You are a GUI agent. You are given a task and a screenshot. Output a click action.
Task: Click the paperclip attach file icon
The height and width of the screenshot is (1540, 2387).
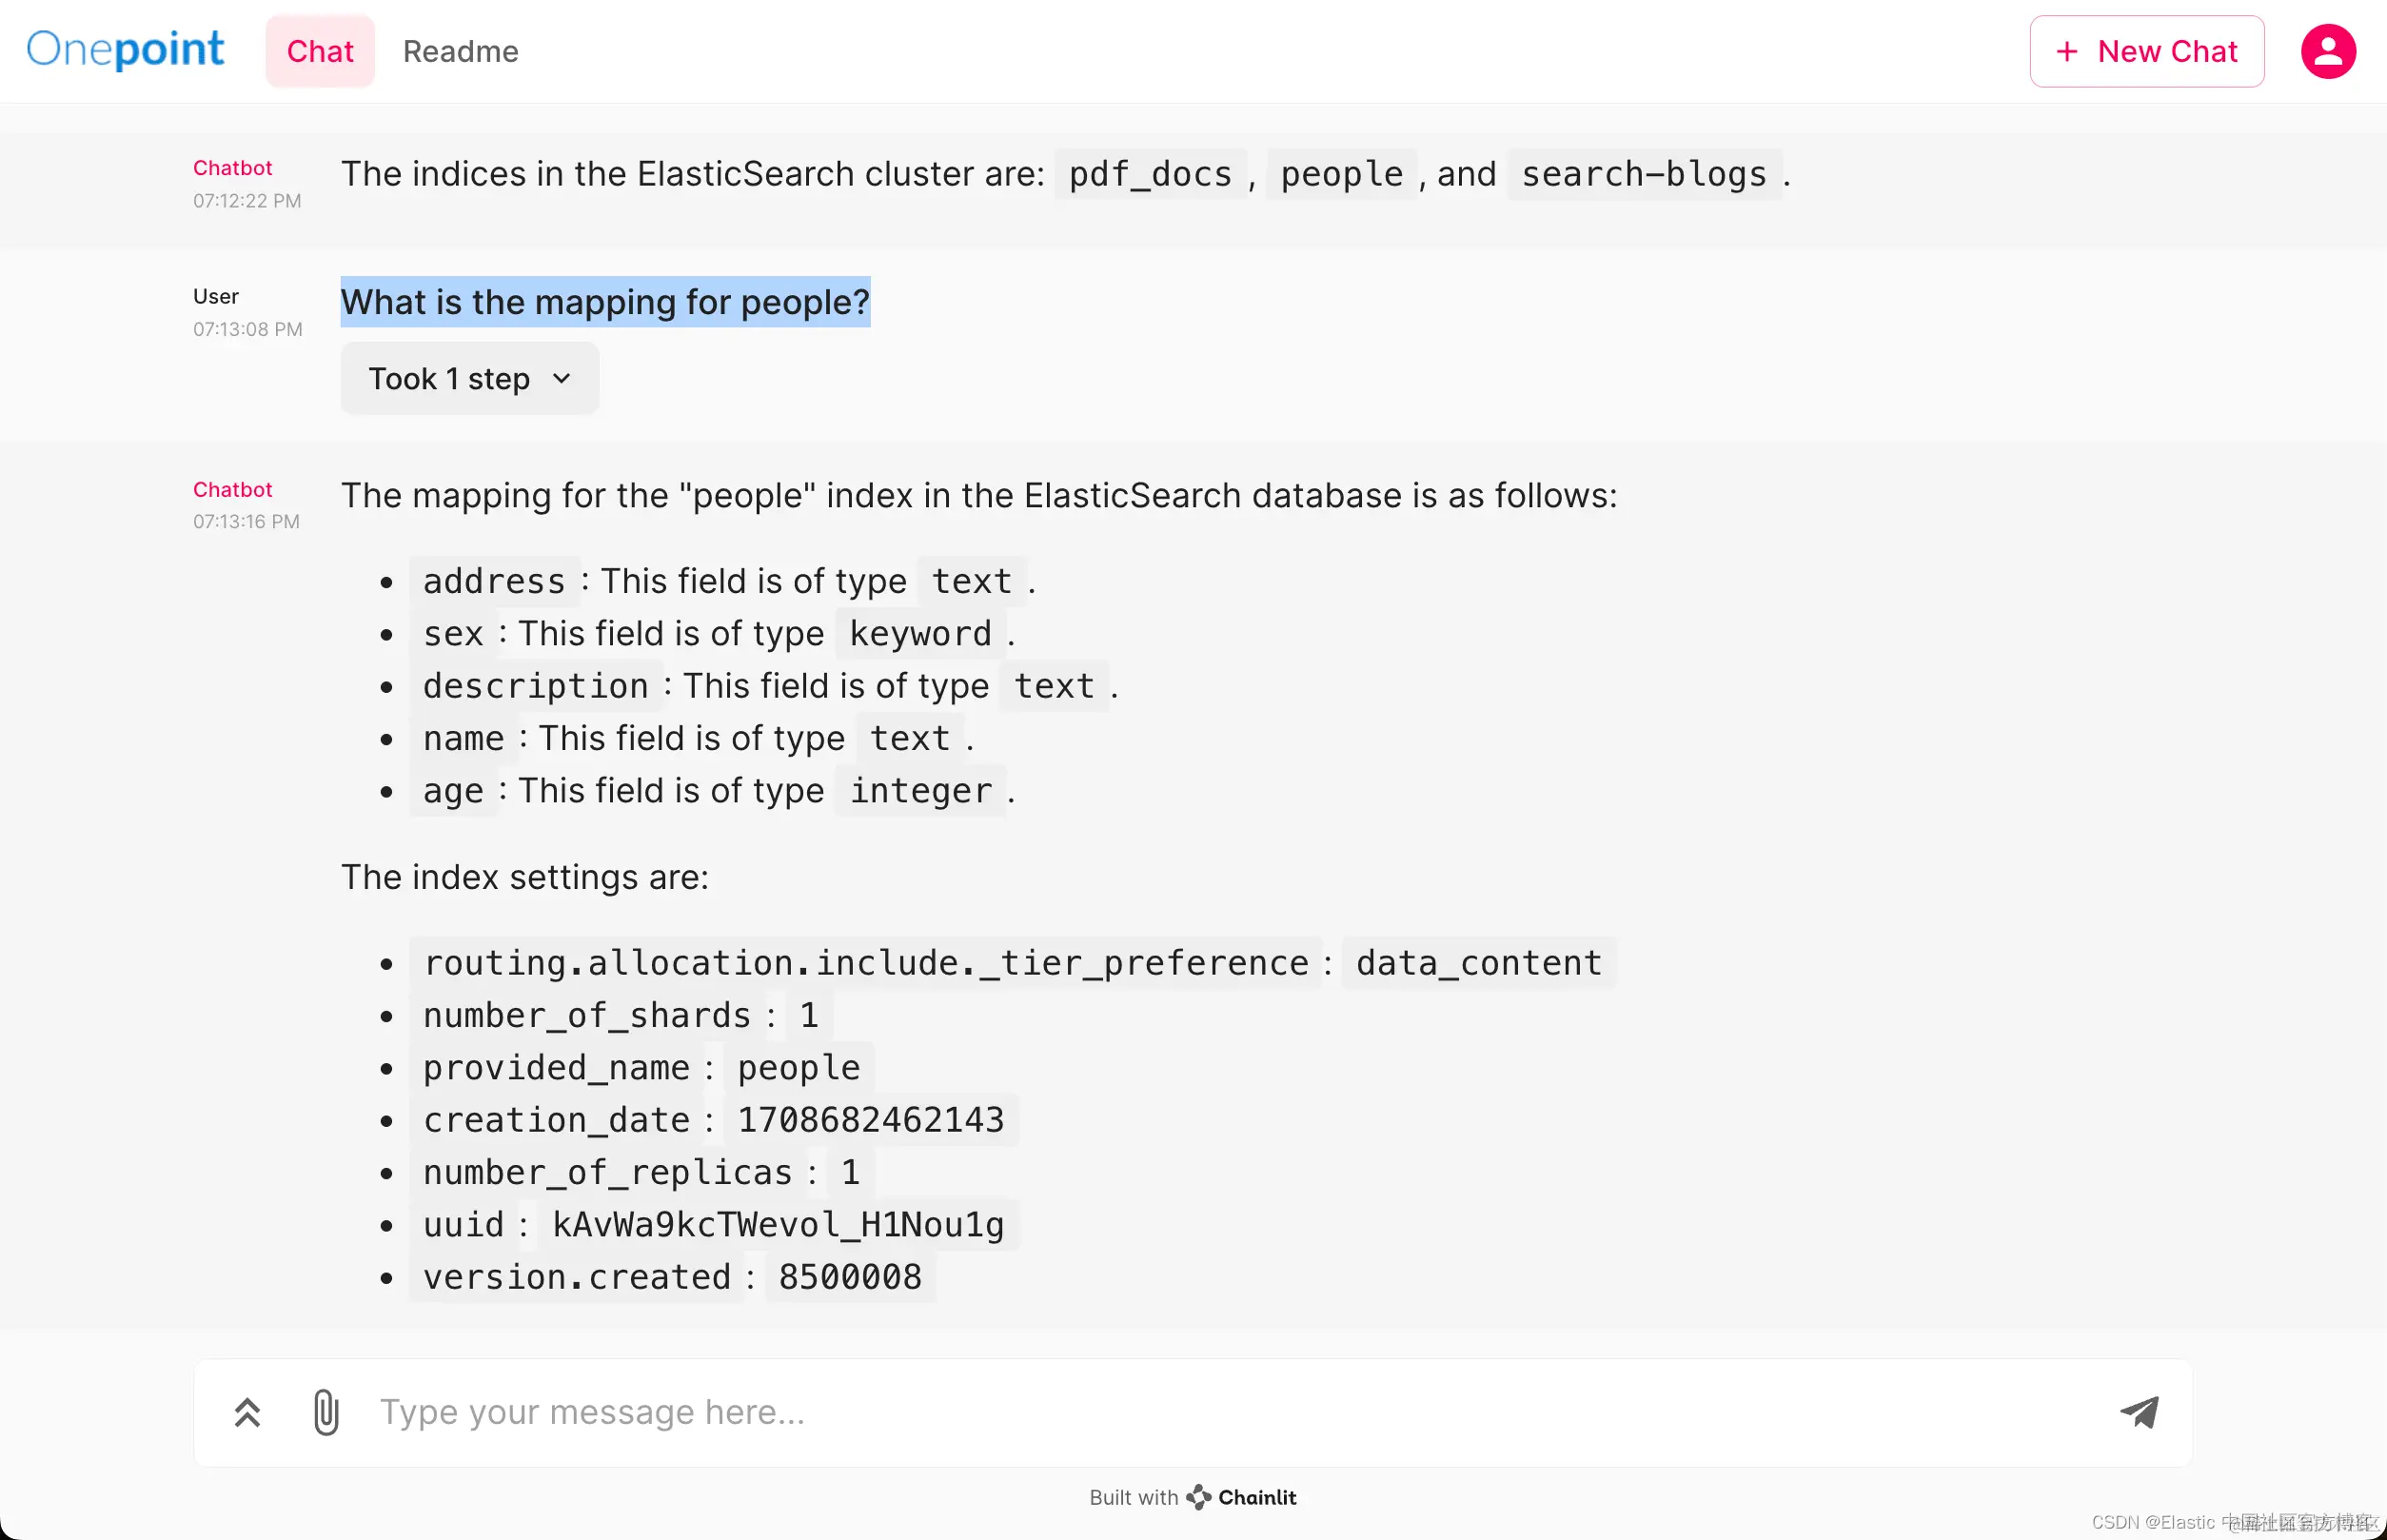326,1412
